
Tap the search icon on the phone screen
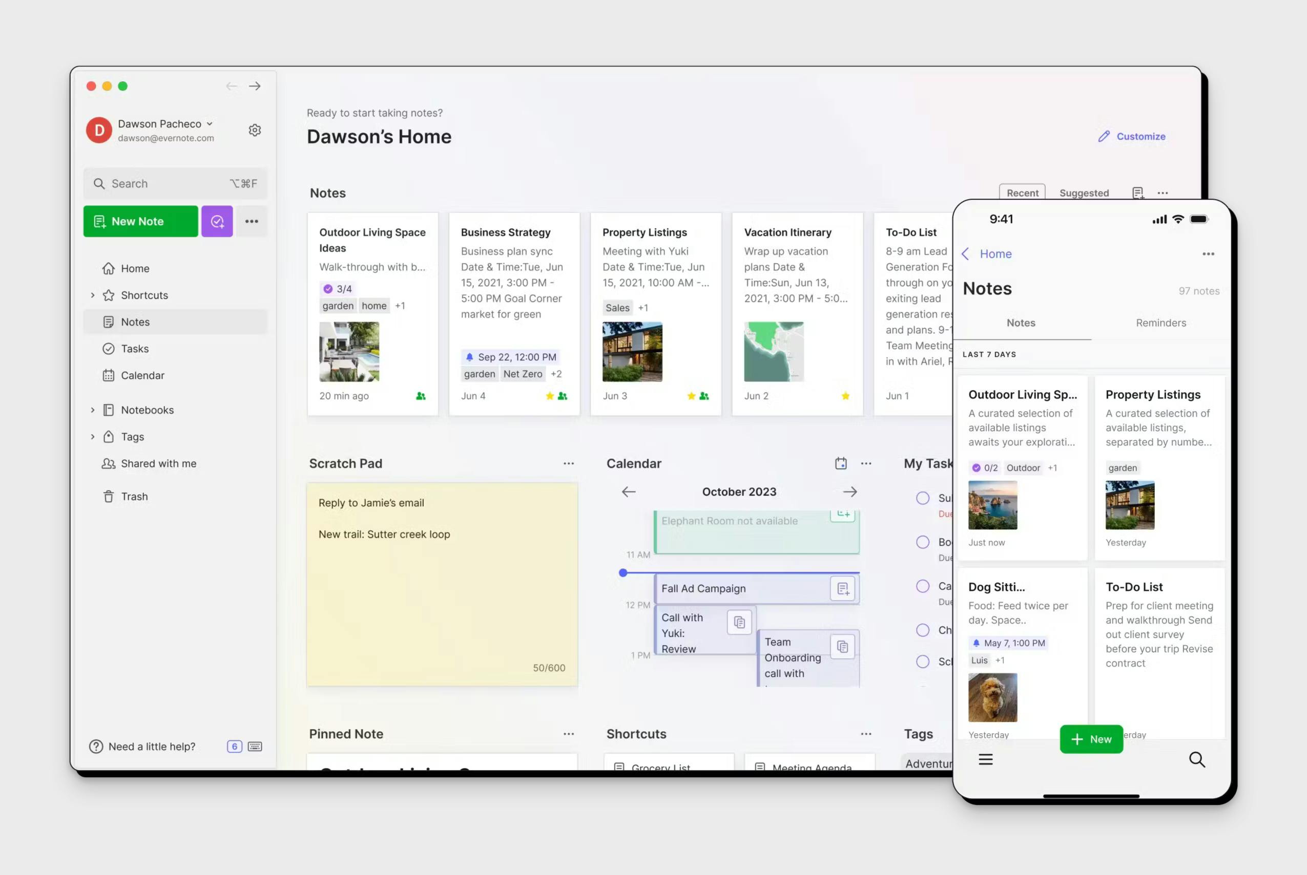pyautogui.click(x=1197, y=759)
